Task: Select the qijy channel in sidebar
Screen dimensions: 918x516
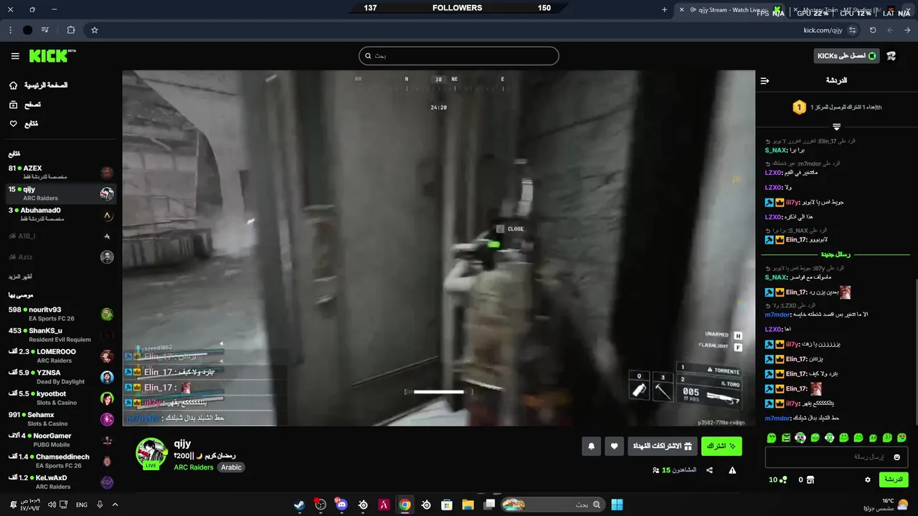Action: pos(61,193)
